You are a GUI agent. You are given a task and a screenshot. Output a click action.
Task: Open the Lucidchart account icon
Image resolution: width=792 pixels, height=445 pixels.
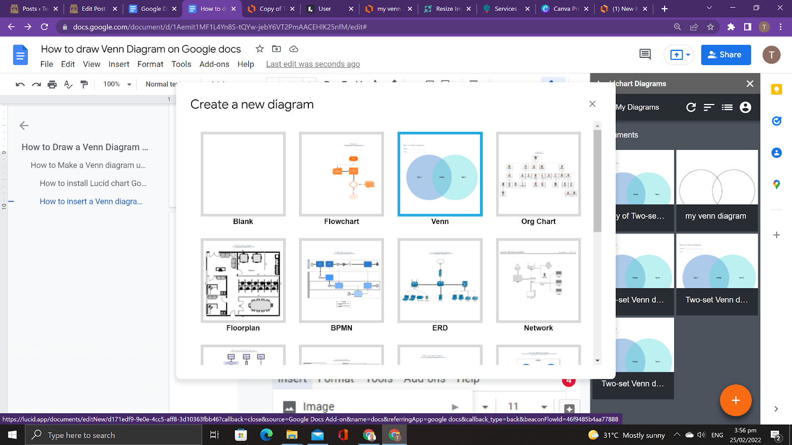pyautogui.click(x=745, y=107)
